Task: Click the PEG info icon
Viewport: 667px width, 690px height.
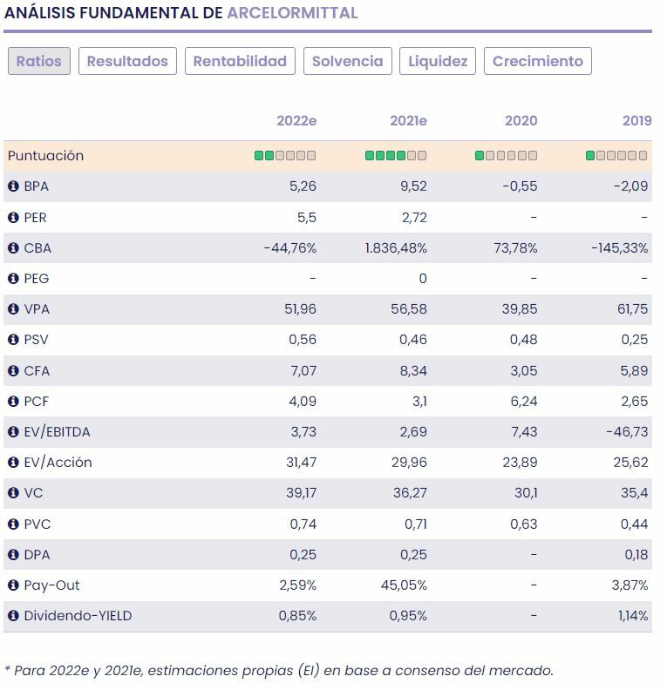Action: (x=13, y=279)
